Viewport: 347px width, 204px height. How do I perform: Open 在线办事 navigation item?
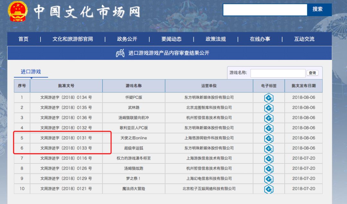coord(260,39)
